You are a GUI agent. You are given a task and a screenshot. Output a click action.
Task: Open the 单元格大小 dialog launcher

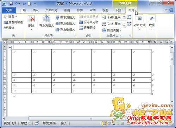(130, 35)
